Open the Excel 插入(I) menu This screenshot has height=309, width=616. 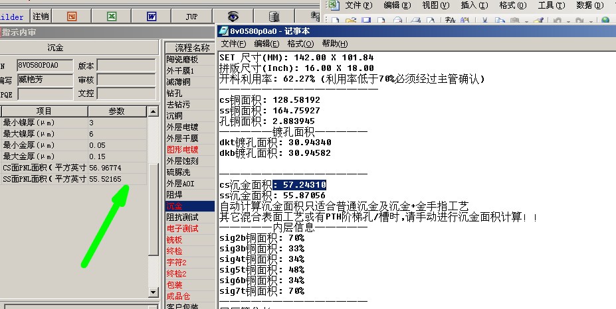point(474,5)
